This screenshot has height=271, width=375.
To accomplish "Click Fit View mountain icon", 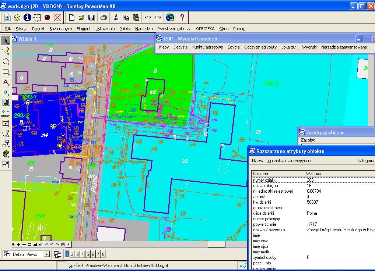I will (35, 244).
